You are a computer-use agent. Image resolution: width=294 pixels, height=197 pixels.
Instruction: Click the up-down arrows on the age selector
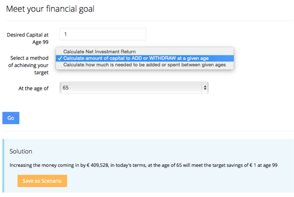205,88
